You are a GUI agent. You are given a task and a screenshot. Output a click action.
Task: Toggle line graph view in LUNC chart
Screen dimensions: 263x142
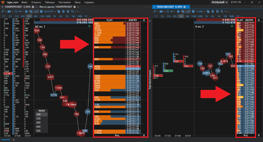[188, 11]
